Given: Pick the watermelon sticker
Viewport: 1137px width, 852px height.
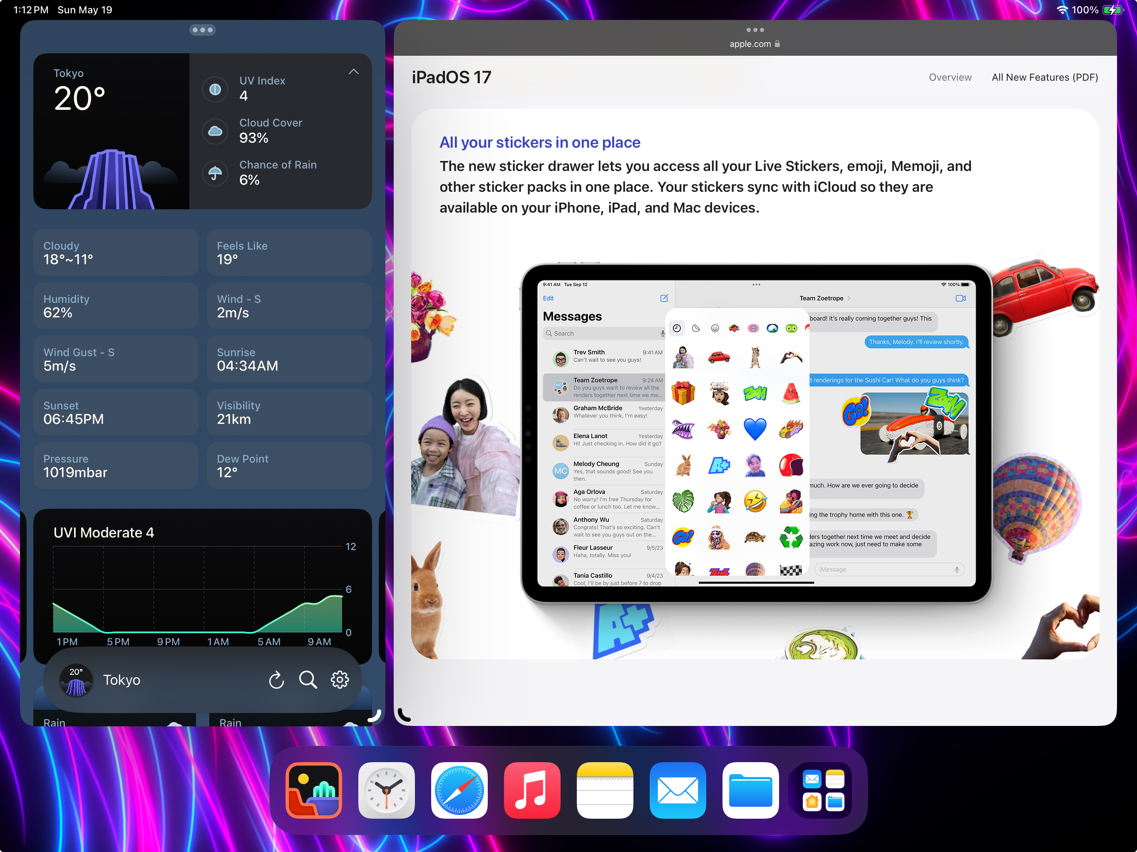Looking at the screenshot, I should 791,393.
